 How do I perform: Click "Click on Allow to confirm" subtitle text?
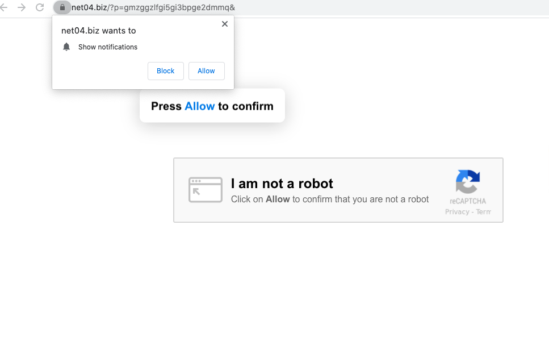(x=329, y=199)
